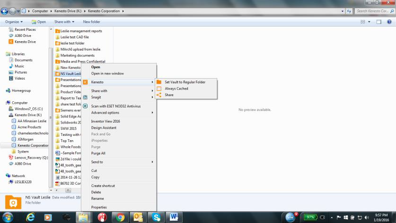The height and width of the screenshot is (223, 396).
Task: Open the Share with toolbar dropdown
Action: [x=64, y=22]
